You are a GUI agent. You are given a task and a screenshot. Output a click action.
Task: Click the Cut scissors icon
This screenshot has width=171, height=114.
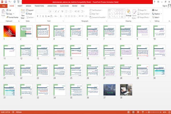tap(7, 10)
